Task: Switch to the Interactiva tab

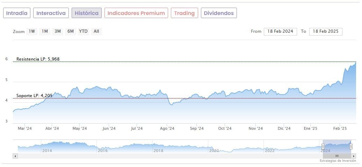Action: coord(51,13)
